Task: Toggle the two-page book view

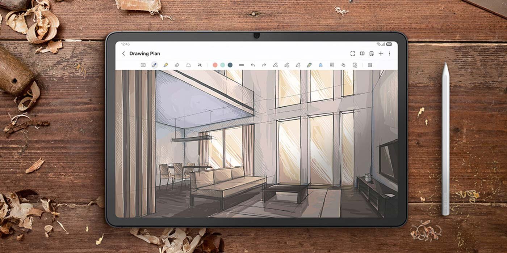Action: (363, 53)
